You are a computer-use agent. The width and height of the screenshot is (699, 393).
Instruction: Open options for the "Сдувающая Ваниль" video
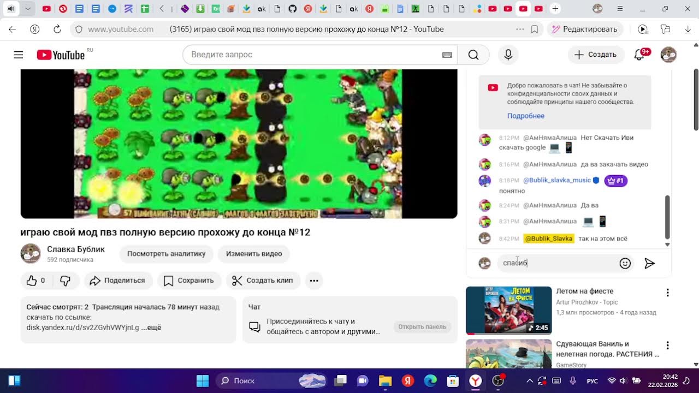667,346
